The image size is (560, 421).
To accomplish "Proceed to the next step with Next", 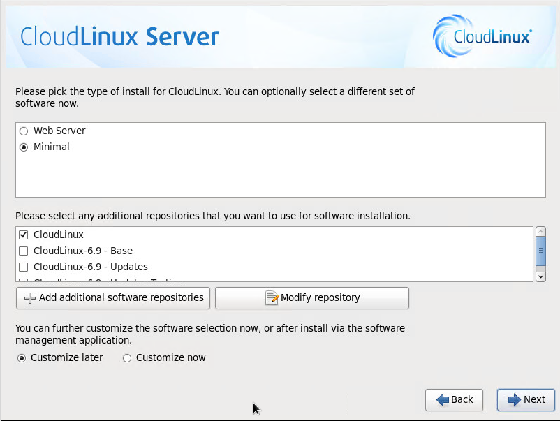I will click(x=526, y=400).
